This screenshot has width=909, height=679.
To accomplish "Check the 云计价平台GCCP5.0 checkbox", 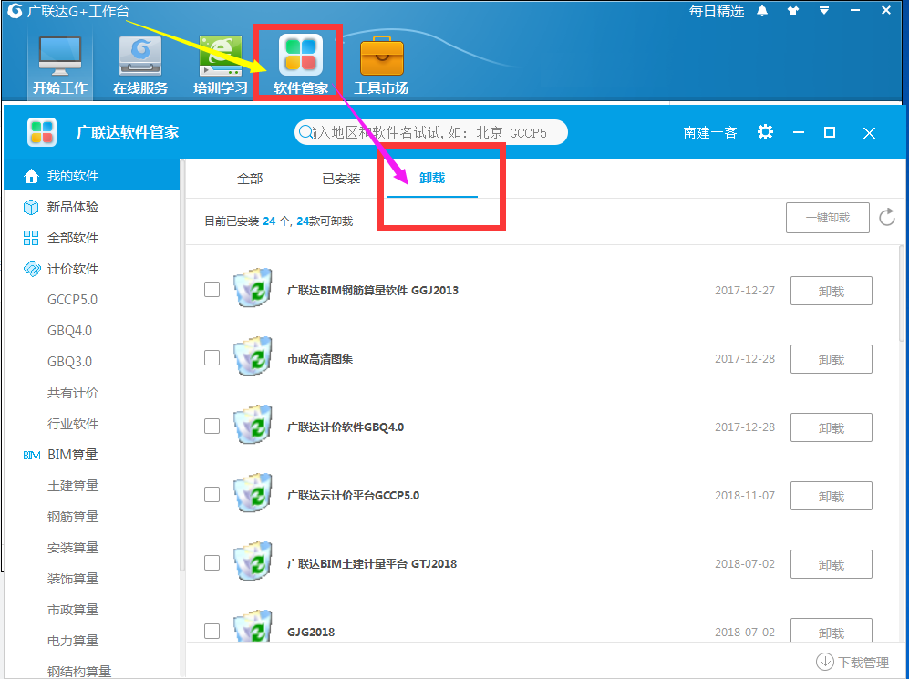I will point(212,494).
